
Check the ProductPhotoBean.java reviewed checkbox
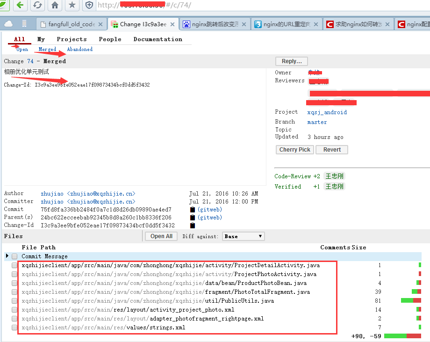pos(14,283)
